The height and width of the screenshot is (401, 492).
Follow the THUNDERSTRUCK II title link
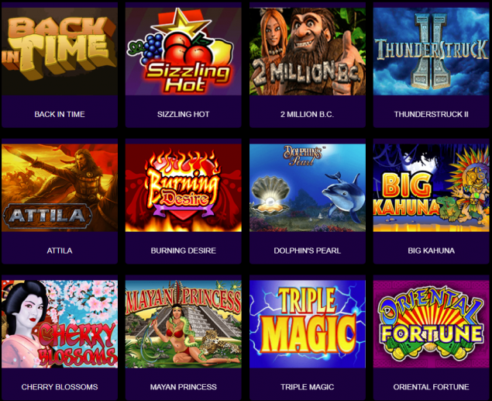click(431, 114)
